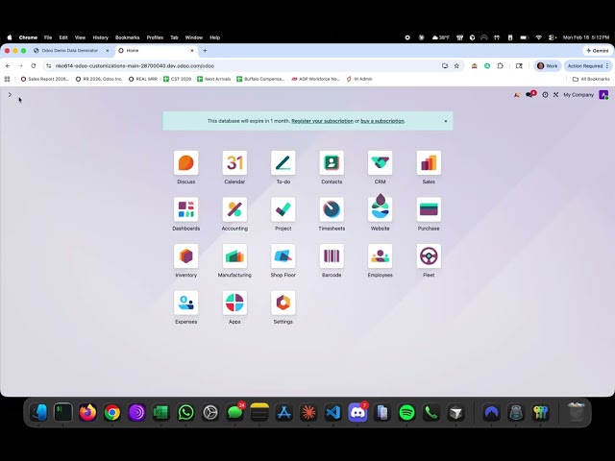The height and width of the screenshot is (461, 615).
Task: Click the first icon left of messages in Odoo navbar
Action: click(x=517, y=95)
